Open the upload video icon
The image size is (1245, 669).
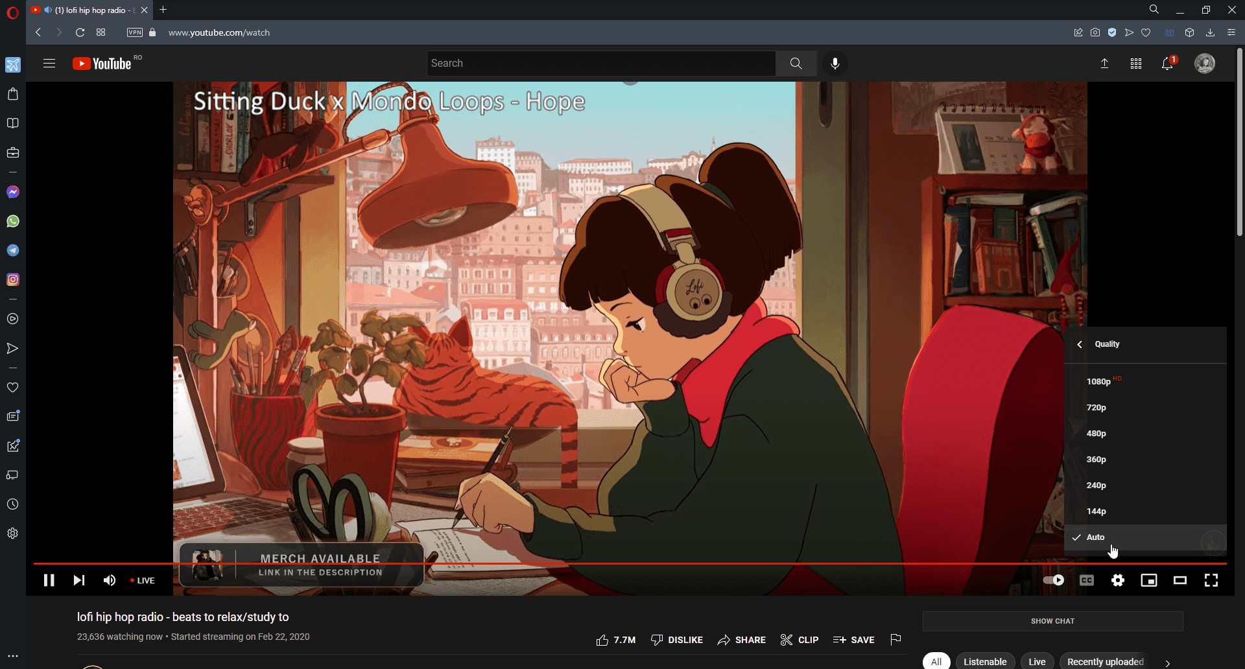coord(1105,64)
